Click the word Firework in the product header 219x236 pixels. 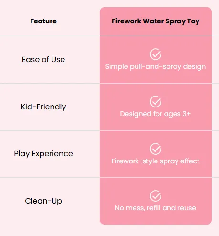tap(126, 21)
